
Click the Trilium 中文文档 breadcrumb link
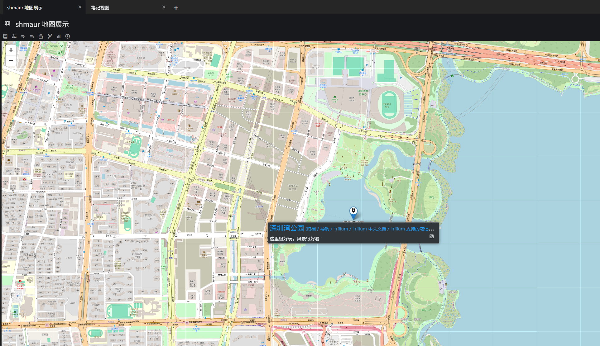click(369, 229)
